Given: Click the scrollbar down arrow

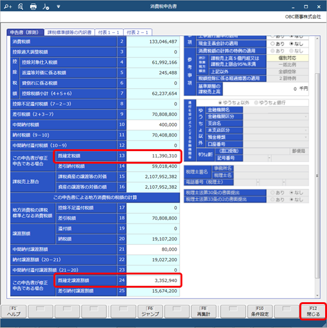Looking at the screenshot, I should click(x=318, y=295).
